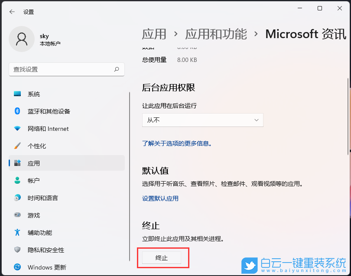打开游戏设置手柄图标
351x276 pixels.
pos(17,215)
